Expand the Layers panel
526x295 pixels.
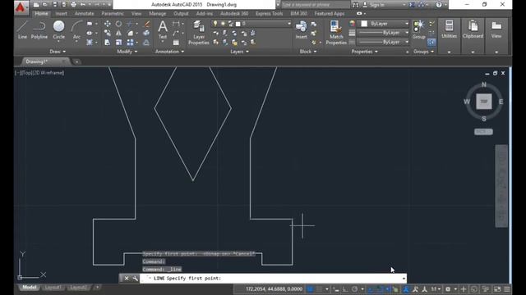(x=239, y=52)
